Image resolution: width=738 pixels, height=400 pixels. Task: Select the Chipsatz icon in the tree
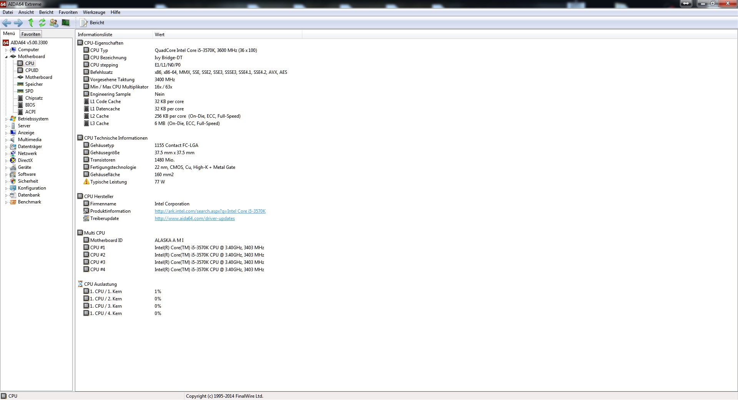point(20,98)
